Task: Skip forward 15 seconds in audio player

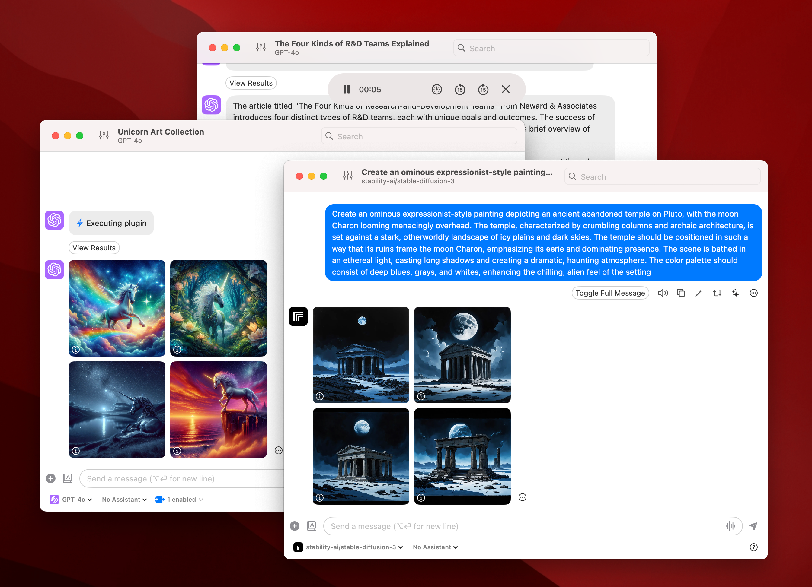Action: tap(483, 89)
